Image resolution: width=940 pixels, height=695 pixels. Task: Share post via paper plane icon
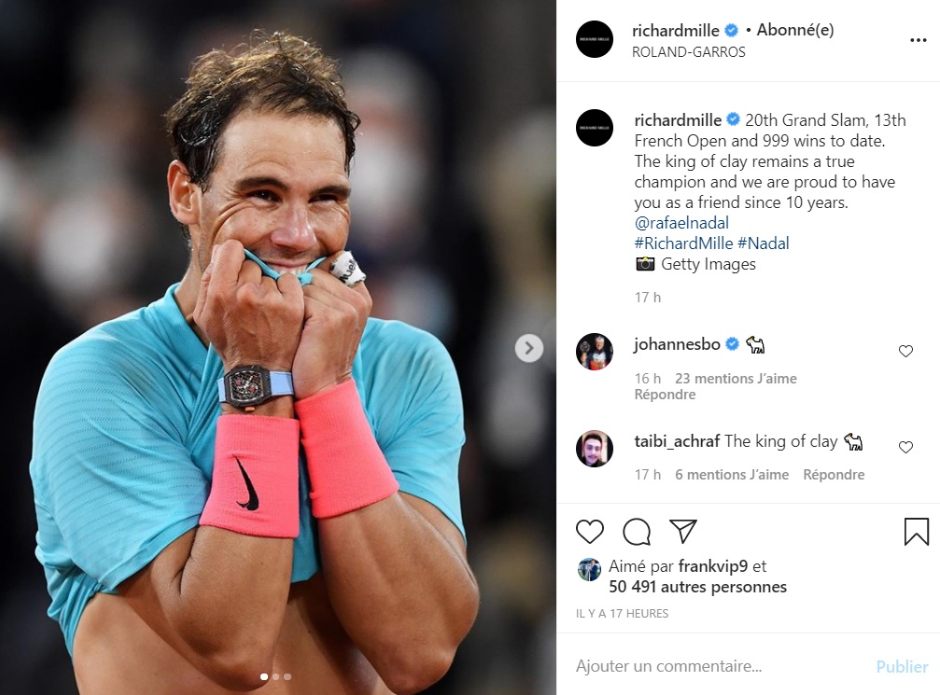point(682,531)
